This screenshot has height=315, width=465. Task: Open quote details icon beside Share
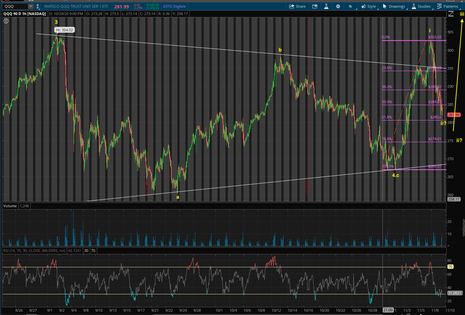(315, 6)
